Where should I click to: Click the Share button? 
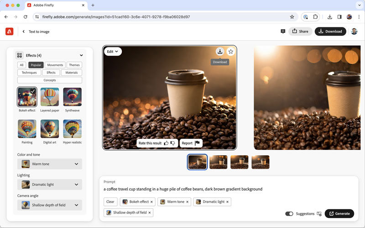click(300, 31)
